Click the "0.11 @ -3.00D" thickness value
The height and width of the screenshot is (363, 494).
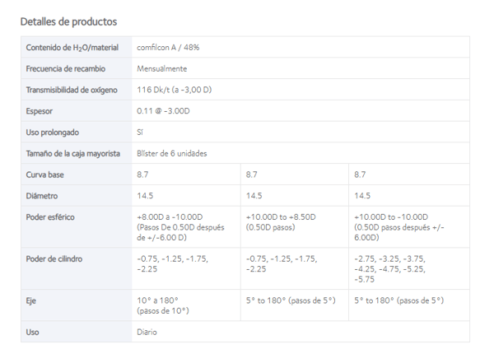coord(164,110)
